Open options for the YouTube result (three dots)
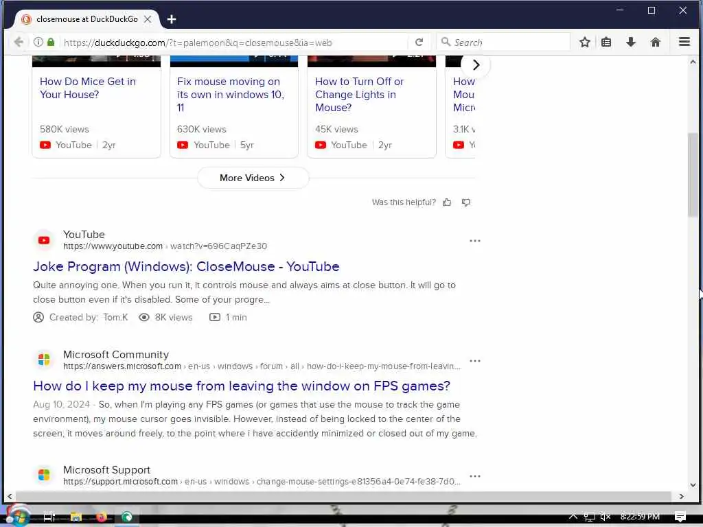Image resolution: width=703 pixels, height=527 pixels. (475, 241)
